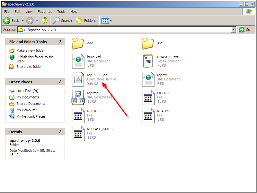Toggle the Folders pane button
This screenshot has height=193, width=257.
coord(86,21)
